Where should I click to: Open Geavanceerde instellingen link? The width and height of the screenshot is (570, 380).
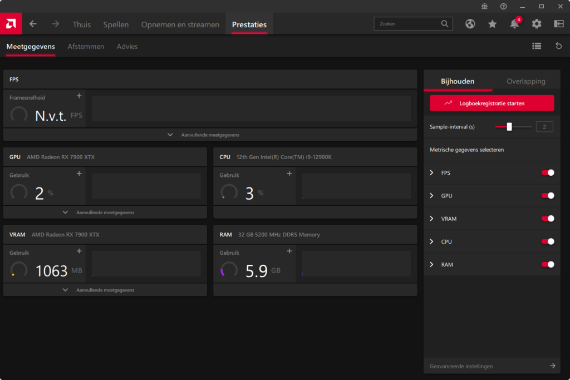492,366
